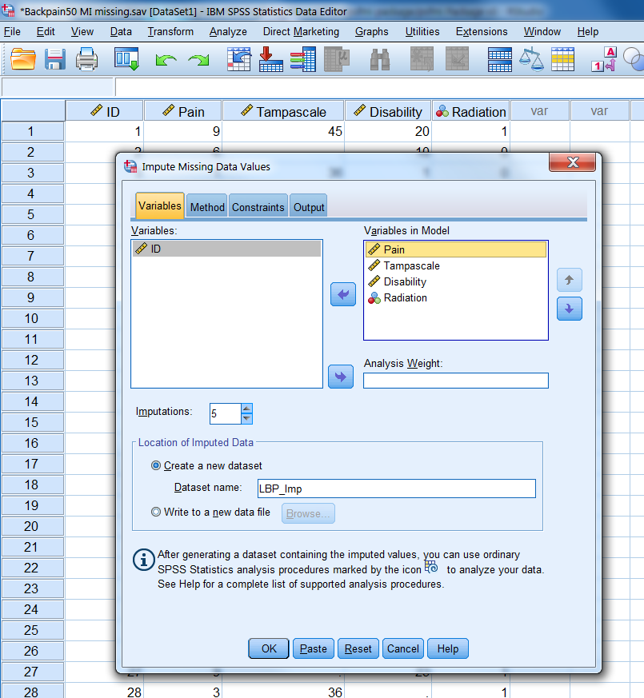The image size is (644, 698).
Task: Switch to the Method tab
Action: coord(207,207)
